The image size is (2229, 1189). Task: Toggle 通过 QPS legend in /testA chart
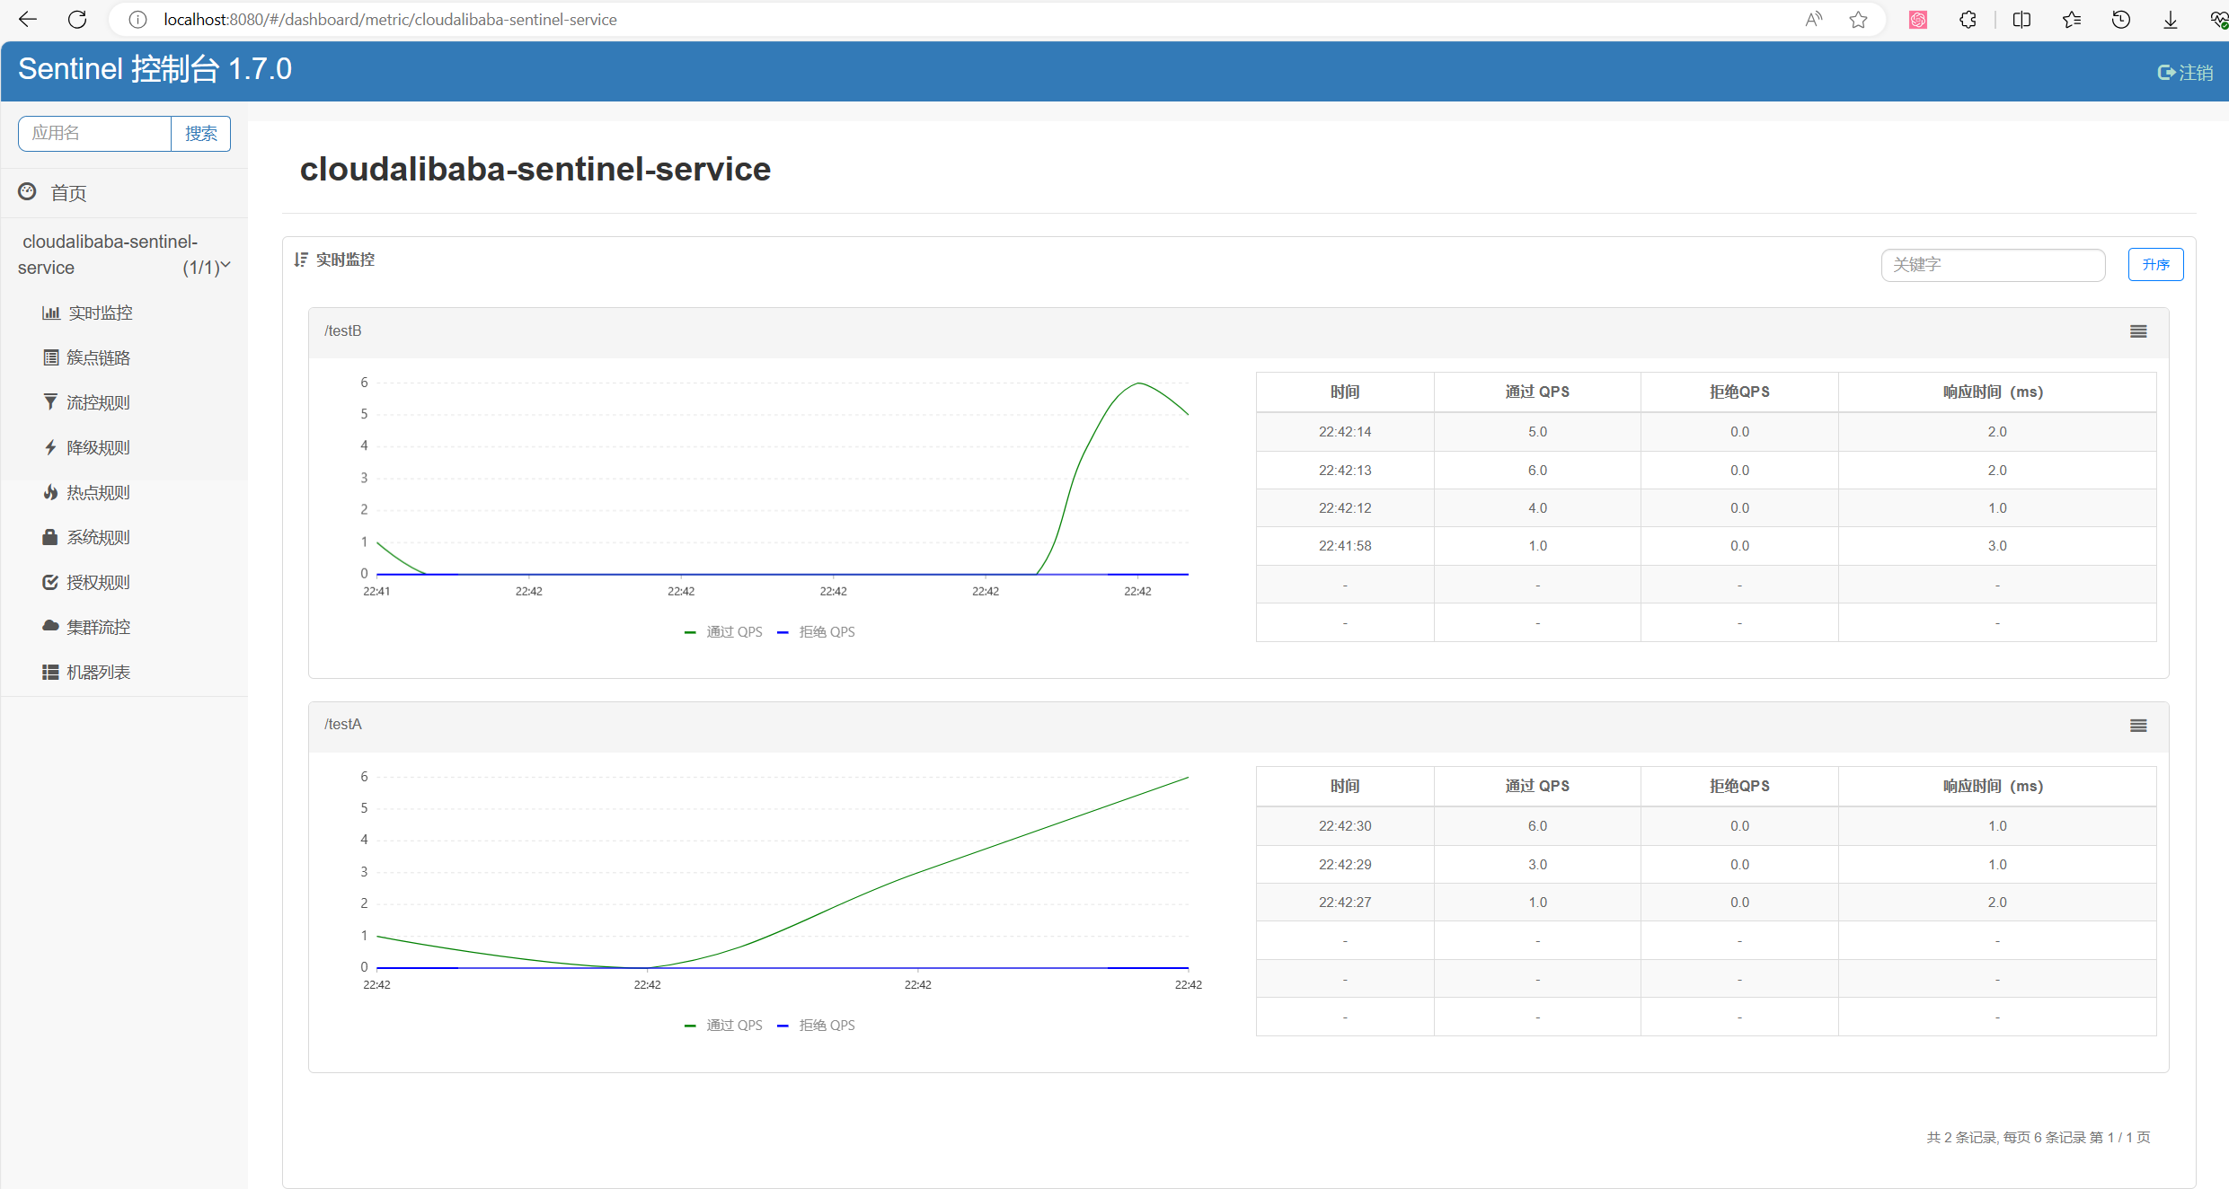tap(723, 1026)
